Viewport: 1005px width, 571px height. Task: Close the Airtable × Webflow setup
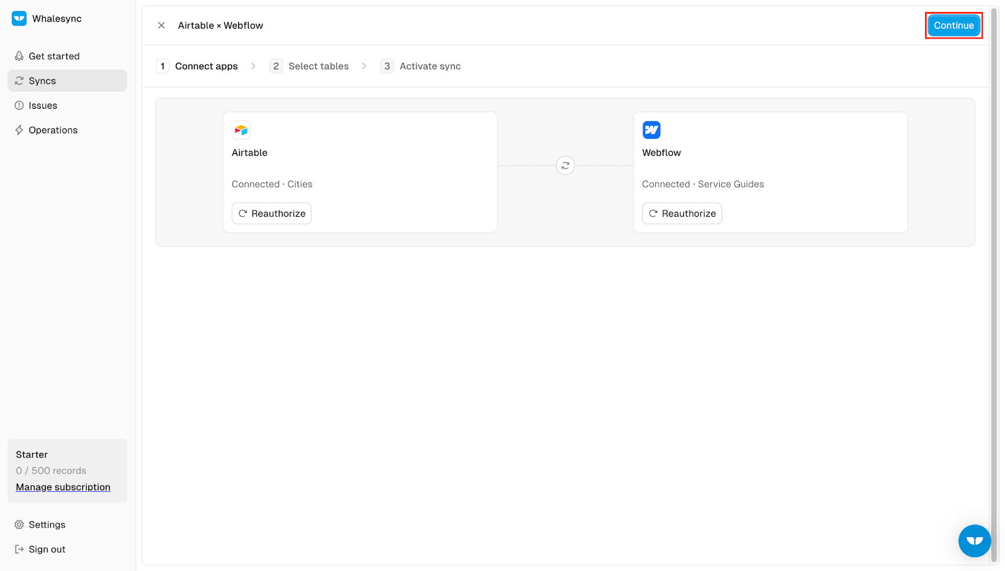(x=161, y=25)
